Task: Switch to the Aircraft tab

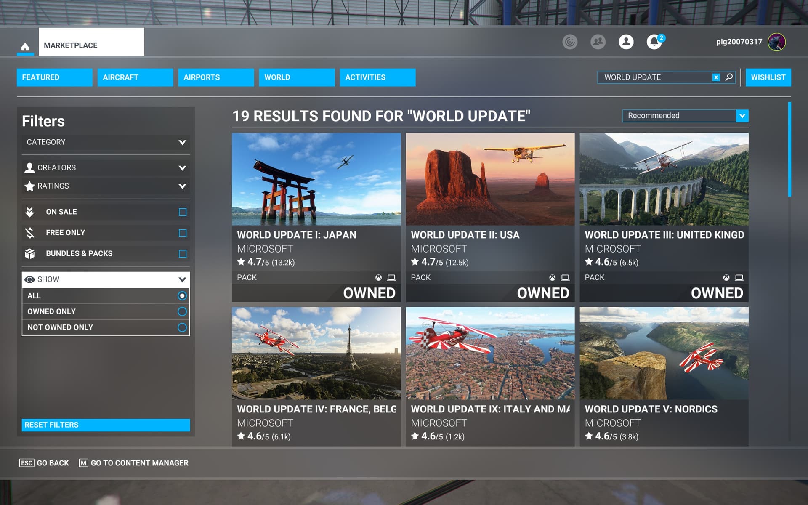Action: tap(135, 77)
